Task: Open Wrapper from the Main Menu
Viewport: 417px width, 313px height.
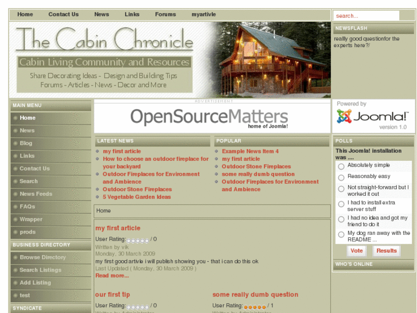Action: pyautogui.click(x=51, y=219)
